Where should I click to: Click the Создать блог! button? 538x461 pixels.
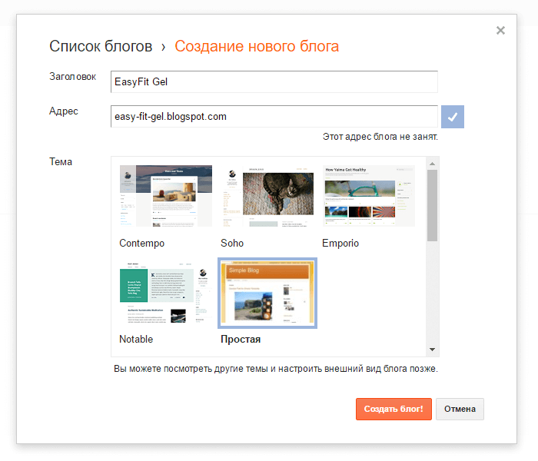point(394,409)
